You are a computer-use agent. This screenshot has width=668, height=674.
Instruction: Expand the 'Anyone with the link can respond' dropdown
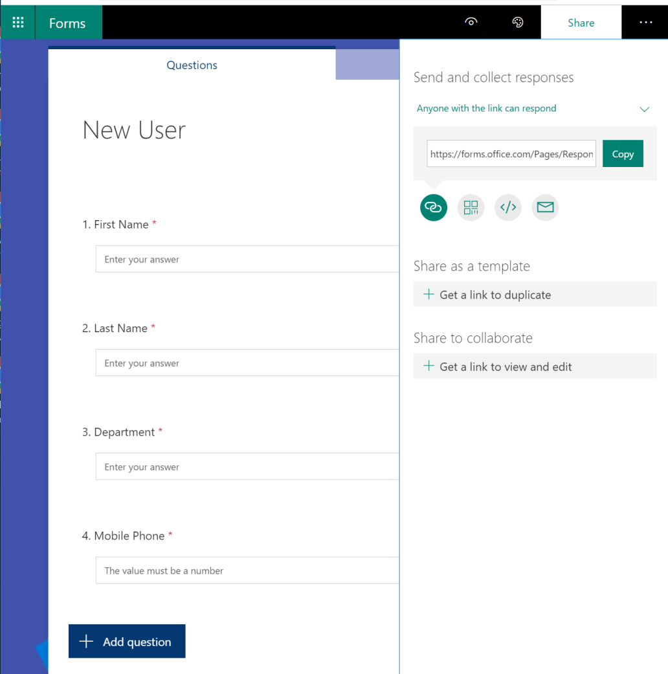pyautogui.click(x=644, y=109)
